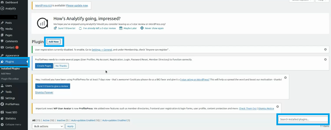
Task: Click the Tools wrench icon
Action: pos(2,92)
